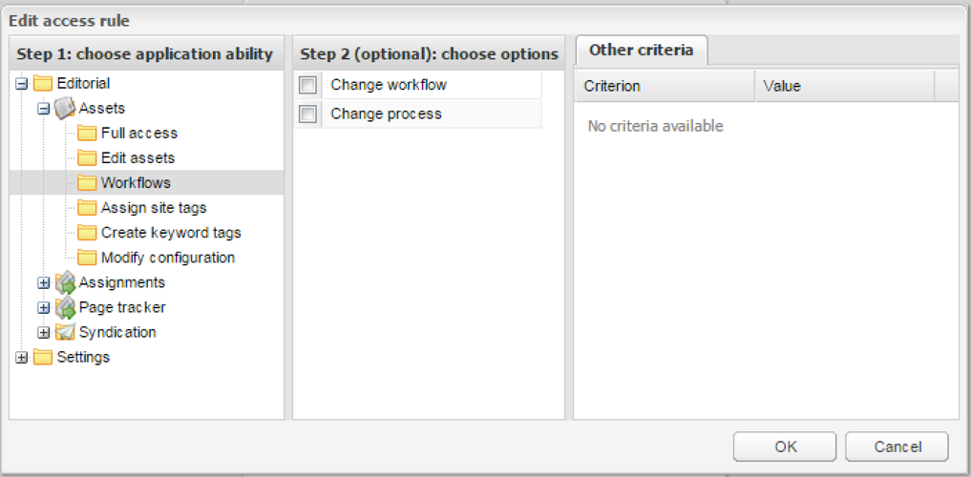This screenshot has width=971, height=477.
Task: Click the Value column header
Action: coord(845,86)
